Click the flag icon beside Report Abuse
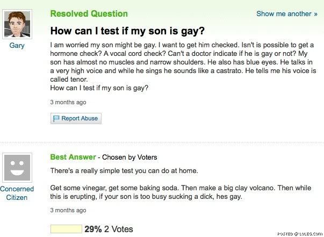This screenshot has height=237, width=324. [x=56, y=118]
